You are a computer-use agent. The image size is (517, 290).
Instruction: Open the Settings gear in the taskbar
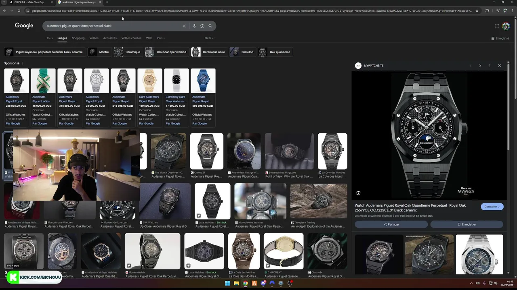click(x=281, y=283)
